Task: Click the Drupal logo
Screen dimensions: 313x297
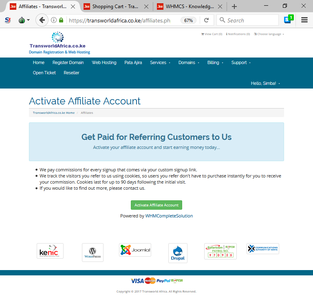Action: tap(178, 253)
